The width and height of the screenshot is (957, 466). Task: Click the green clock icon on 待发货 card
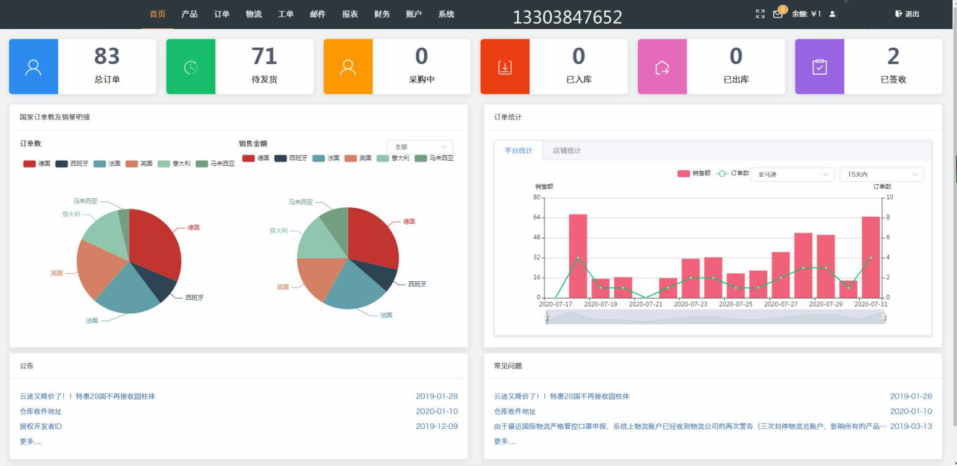click(191, 66)
